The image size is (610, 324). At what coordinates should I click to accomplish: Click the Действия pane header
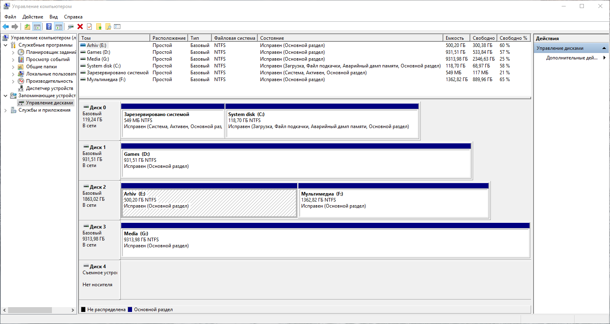pyautogui.click(x=571, y=39)
